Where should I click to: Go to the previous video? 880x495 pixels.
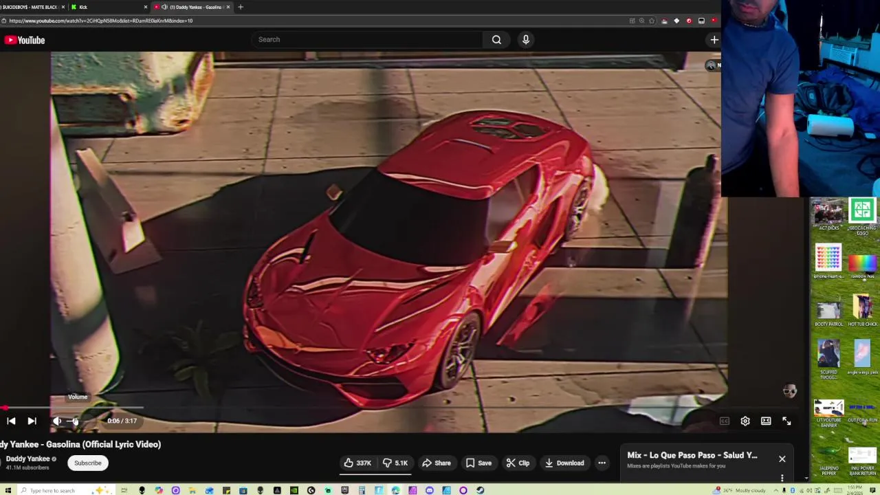[11, 421]
